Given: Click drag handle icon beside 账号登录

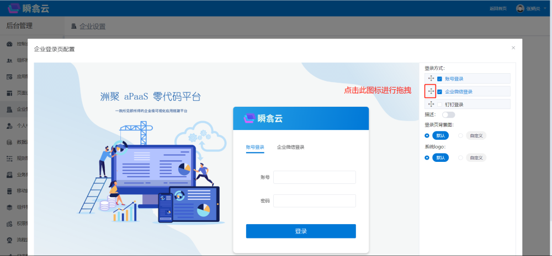Looking at the screenshot, I should (431, 79).
